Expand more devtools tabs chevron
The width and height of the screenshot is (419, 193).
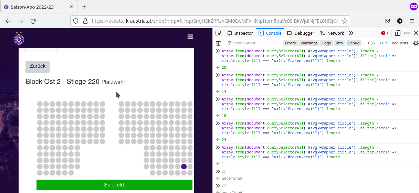point(351,33)
